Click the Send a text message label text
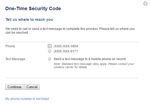This screenshot has width=150, height=105. (x=90, y=59)
